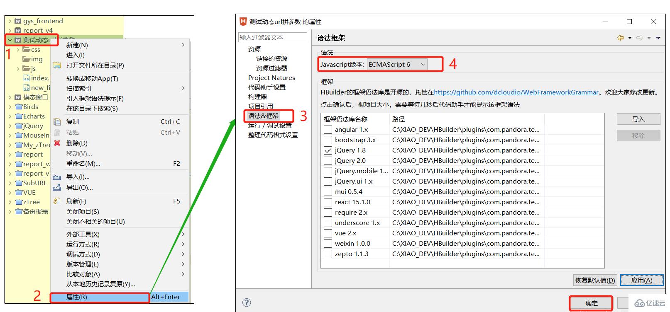
Task: Click the index.html file icon
Action: (27, 78)
